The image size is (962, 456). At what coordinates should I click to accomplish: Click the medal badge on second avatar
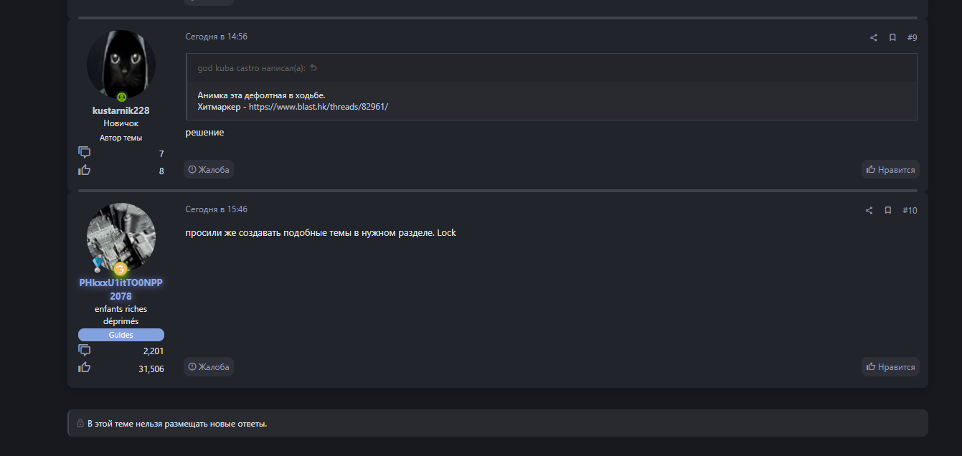pyautogui.click(x=97, y=265)
